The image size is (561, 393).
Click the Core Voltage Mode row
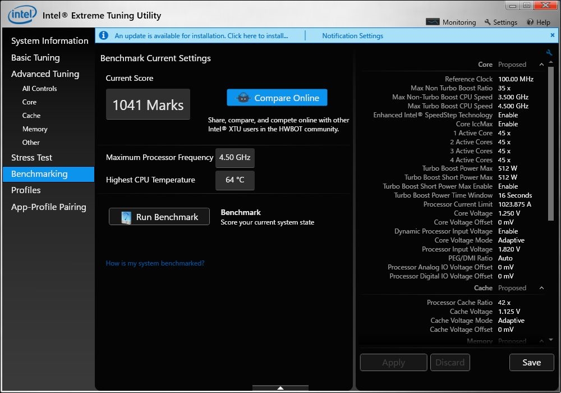tap(480, 240)
